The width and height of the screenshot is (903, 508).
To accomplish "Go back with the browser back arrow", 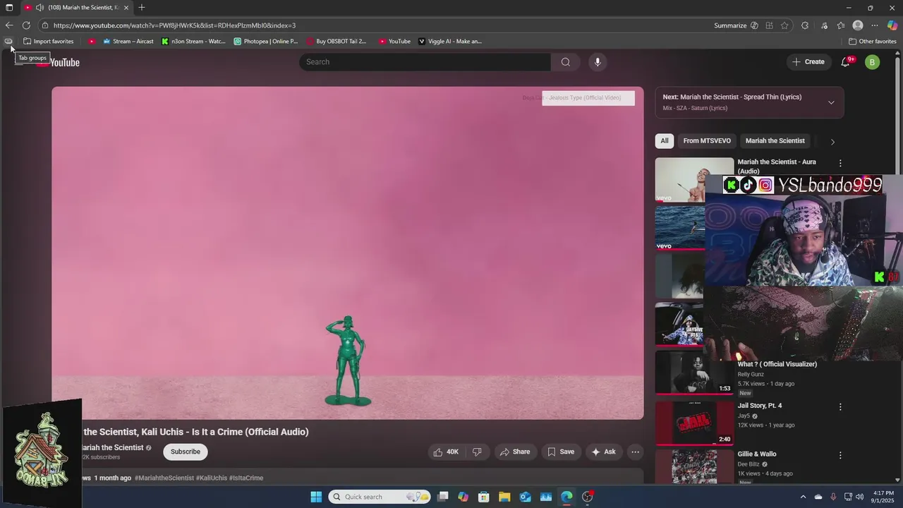I will (9, 25).
